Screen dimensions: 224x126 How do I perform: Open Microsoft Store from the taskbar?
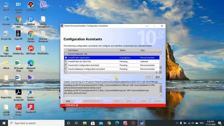pos(93,123)
